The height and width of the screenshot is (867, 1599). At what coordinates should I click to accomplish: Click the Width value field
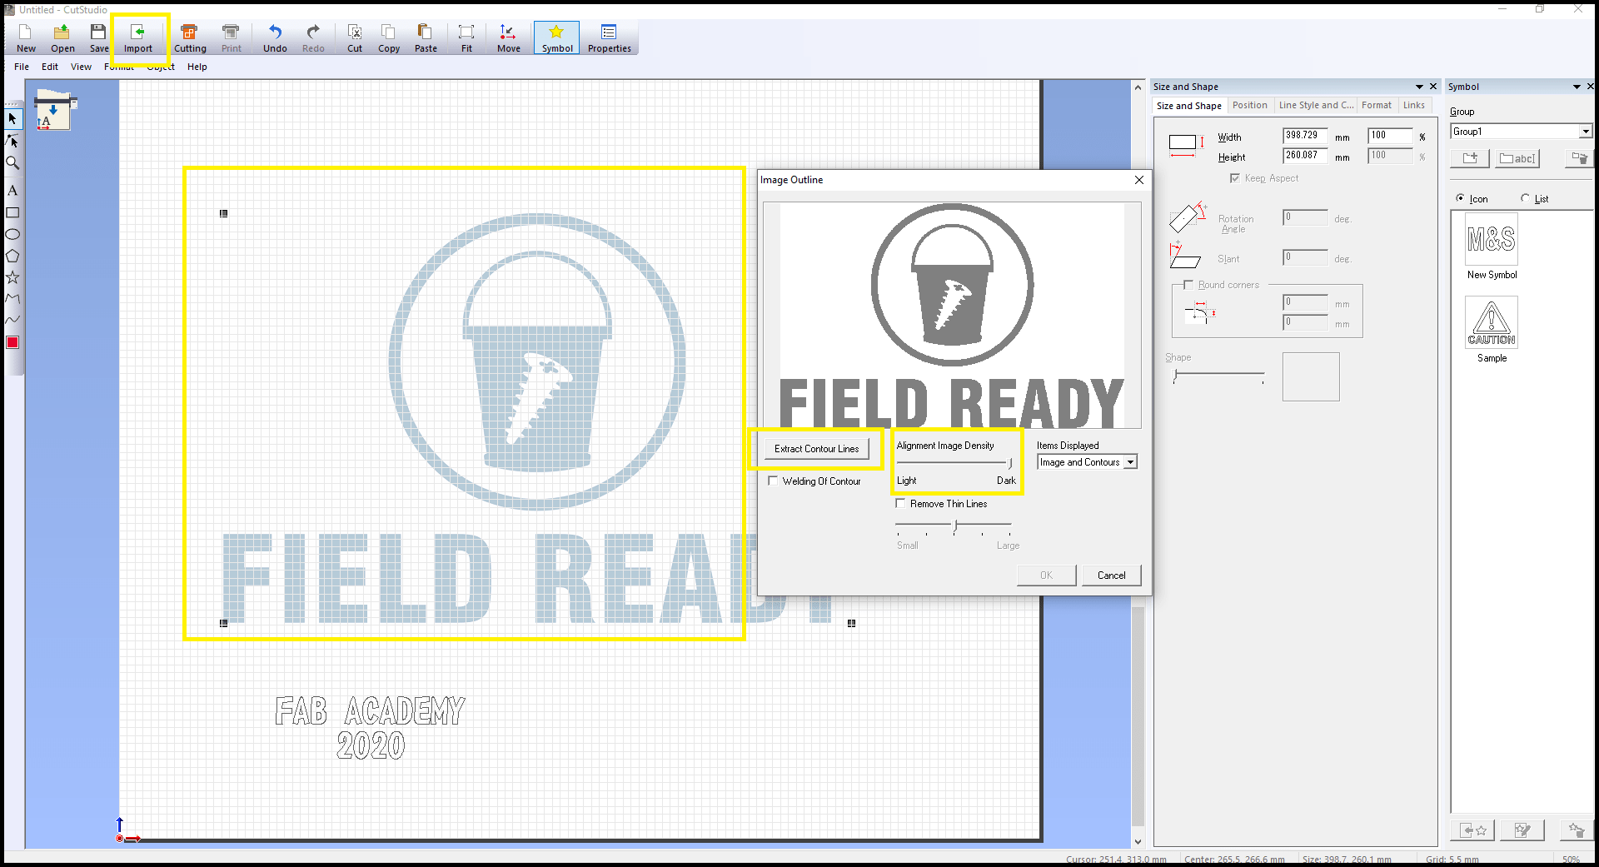tap(1305, 136)
